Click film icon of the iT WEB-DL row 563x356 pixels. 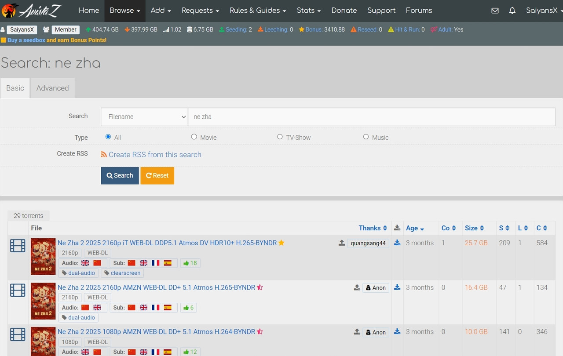click(x=18, y=246)
